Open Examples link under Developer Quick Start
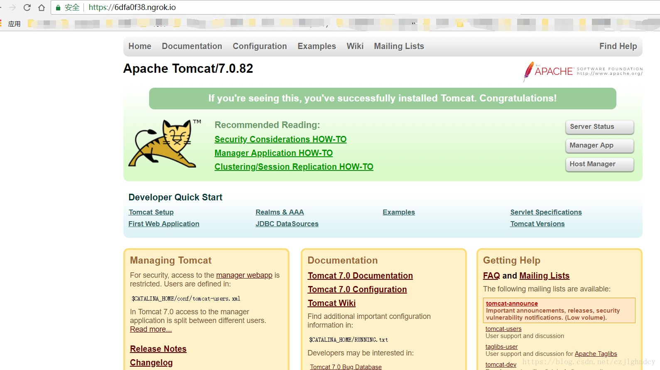Image resolution: width=660 pixels, height=370 pixels. (399, 212)
